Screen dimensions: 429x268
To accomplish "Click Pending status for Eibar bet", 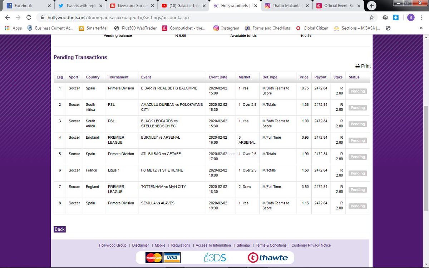I will point(357,91).
